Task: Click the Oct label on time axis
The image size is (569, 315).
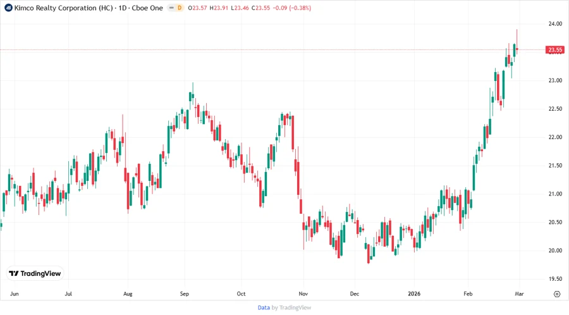Action: (x=241, y=294)
